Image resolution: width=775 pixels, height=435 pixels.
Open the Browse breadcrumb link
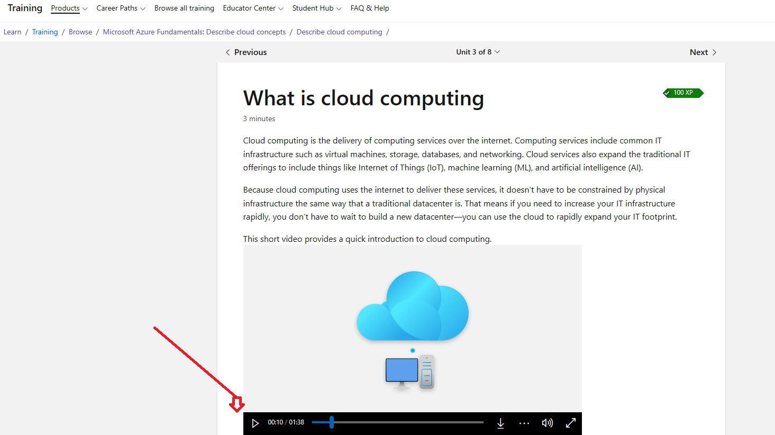pos(80,32)
